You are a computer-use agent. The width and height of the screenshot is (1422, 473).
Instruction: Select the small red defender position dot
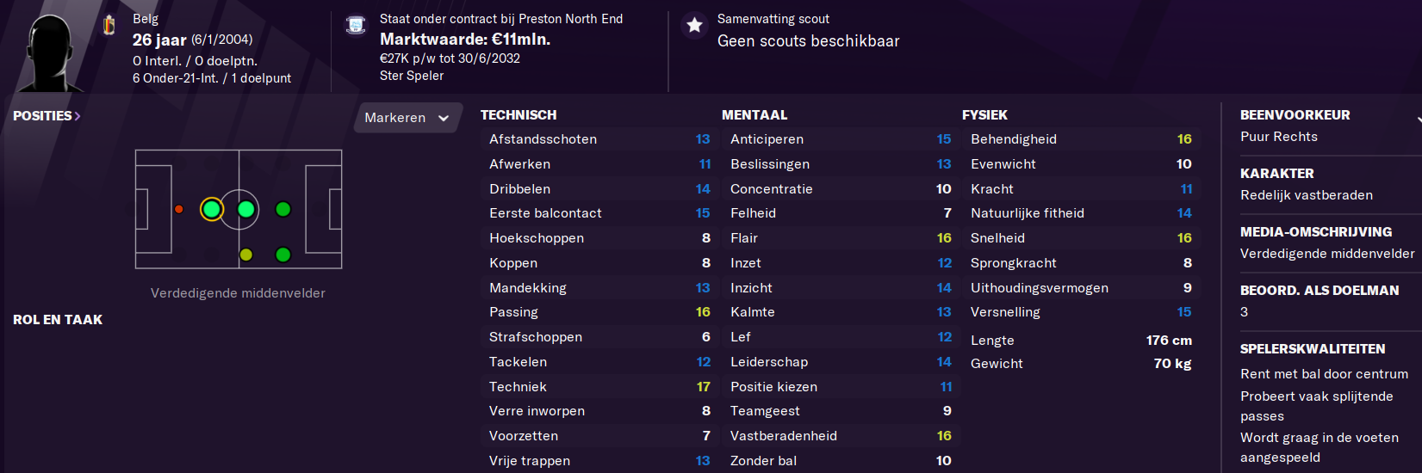click(179, 209)
